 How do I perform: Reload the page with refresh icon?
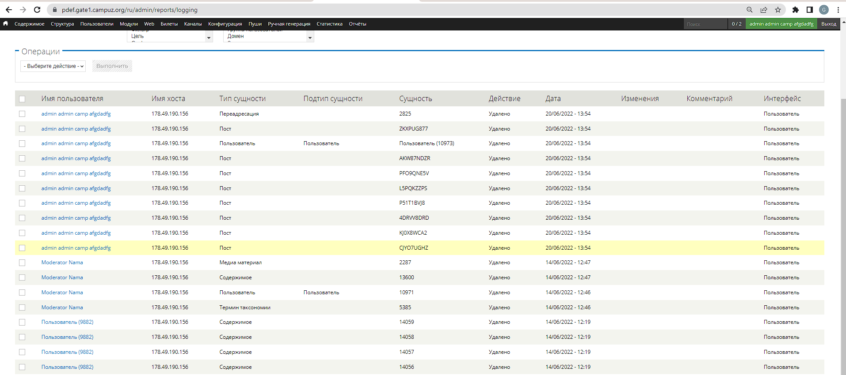point(37,10)
